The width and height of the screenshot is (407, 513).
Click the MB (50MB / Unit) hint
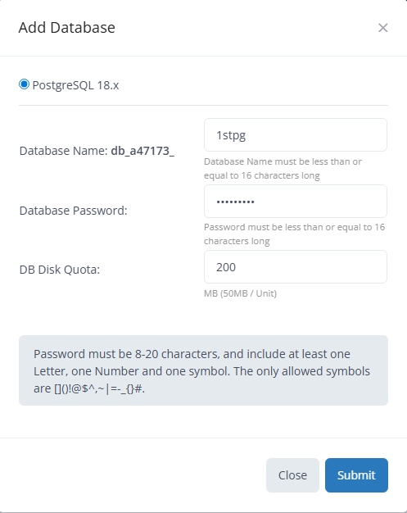click(240, 293)
